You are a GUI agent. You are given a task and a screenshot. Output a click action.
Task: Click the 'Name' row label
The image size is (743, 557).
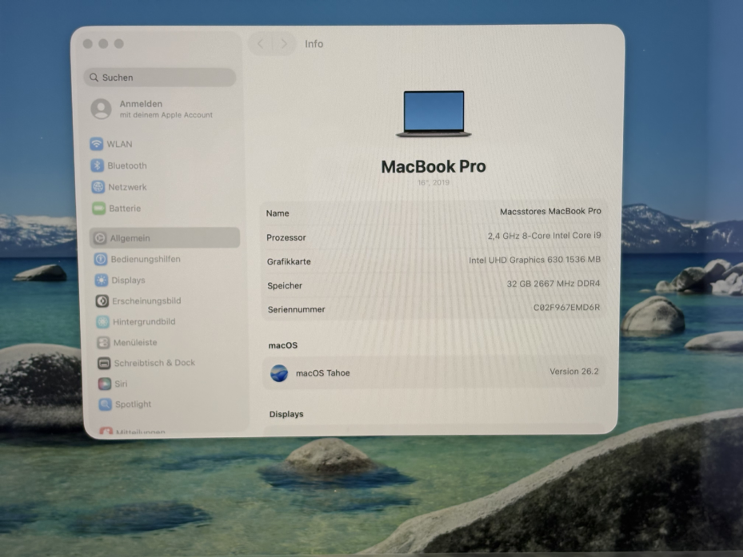278,213
